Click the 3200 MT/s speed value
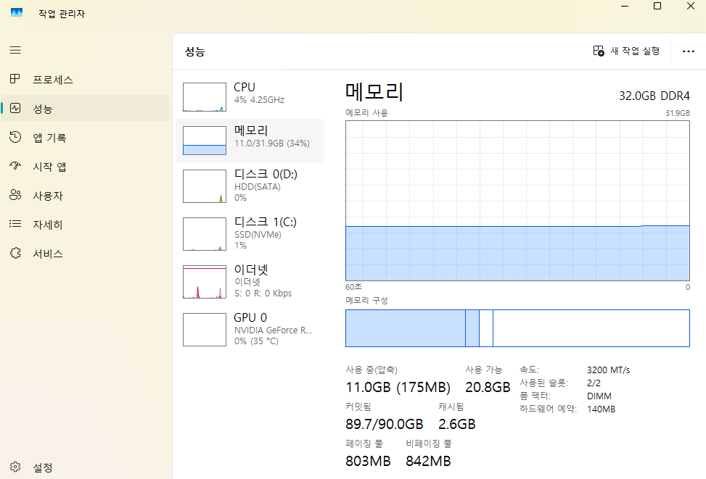This screenshot has height=479, width=706. (608, 370)
